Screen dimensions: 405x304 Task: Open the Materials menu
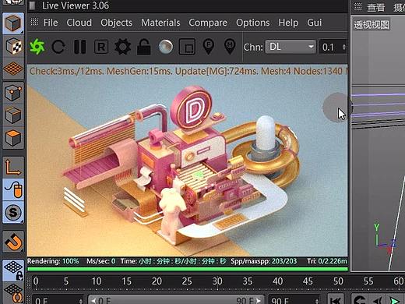[x=160, y=23]
